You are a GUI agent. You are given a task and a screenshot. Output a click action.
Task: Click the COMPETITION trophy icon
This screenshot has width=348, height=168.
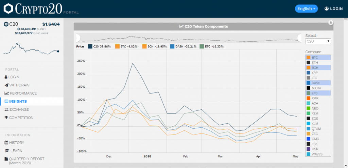pyautogui.click(x=6, y=118)
